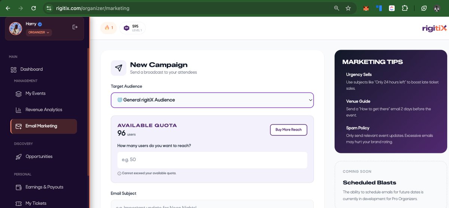Click the URL address bar
Image resolution: width=449 pixels, height=208 pixels.
tap(187, 8)
